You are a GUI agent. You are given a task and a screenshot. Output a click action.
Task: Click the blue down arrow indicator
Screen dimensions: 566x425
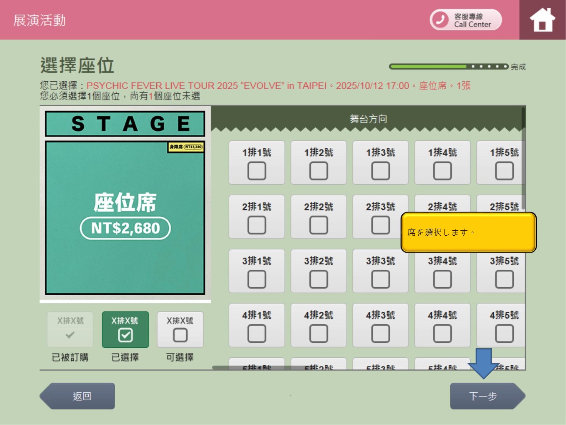(x=483, y=363)
